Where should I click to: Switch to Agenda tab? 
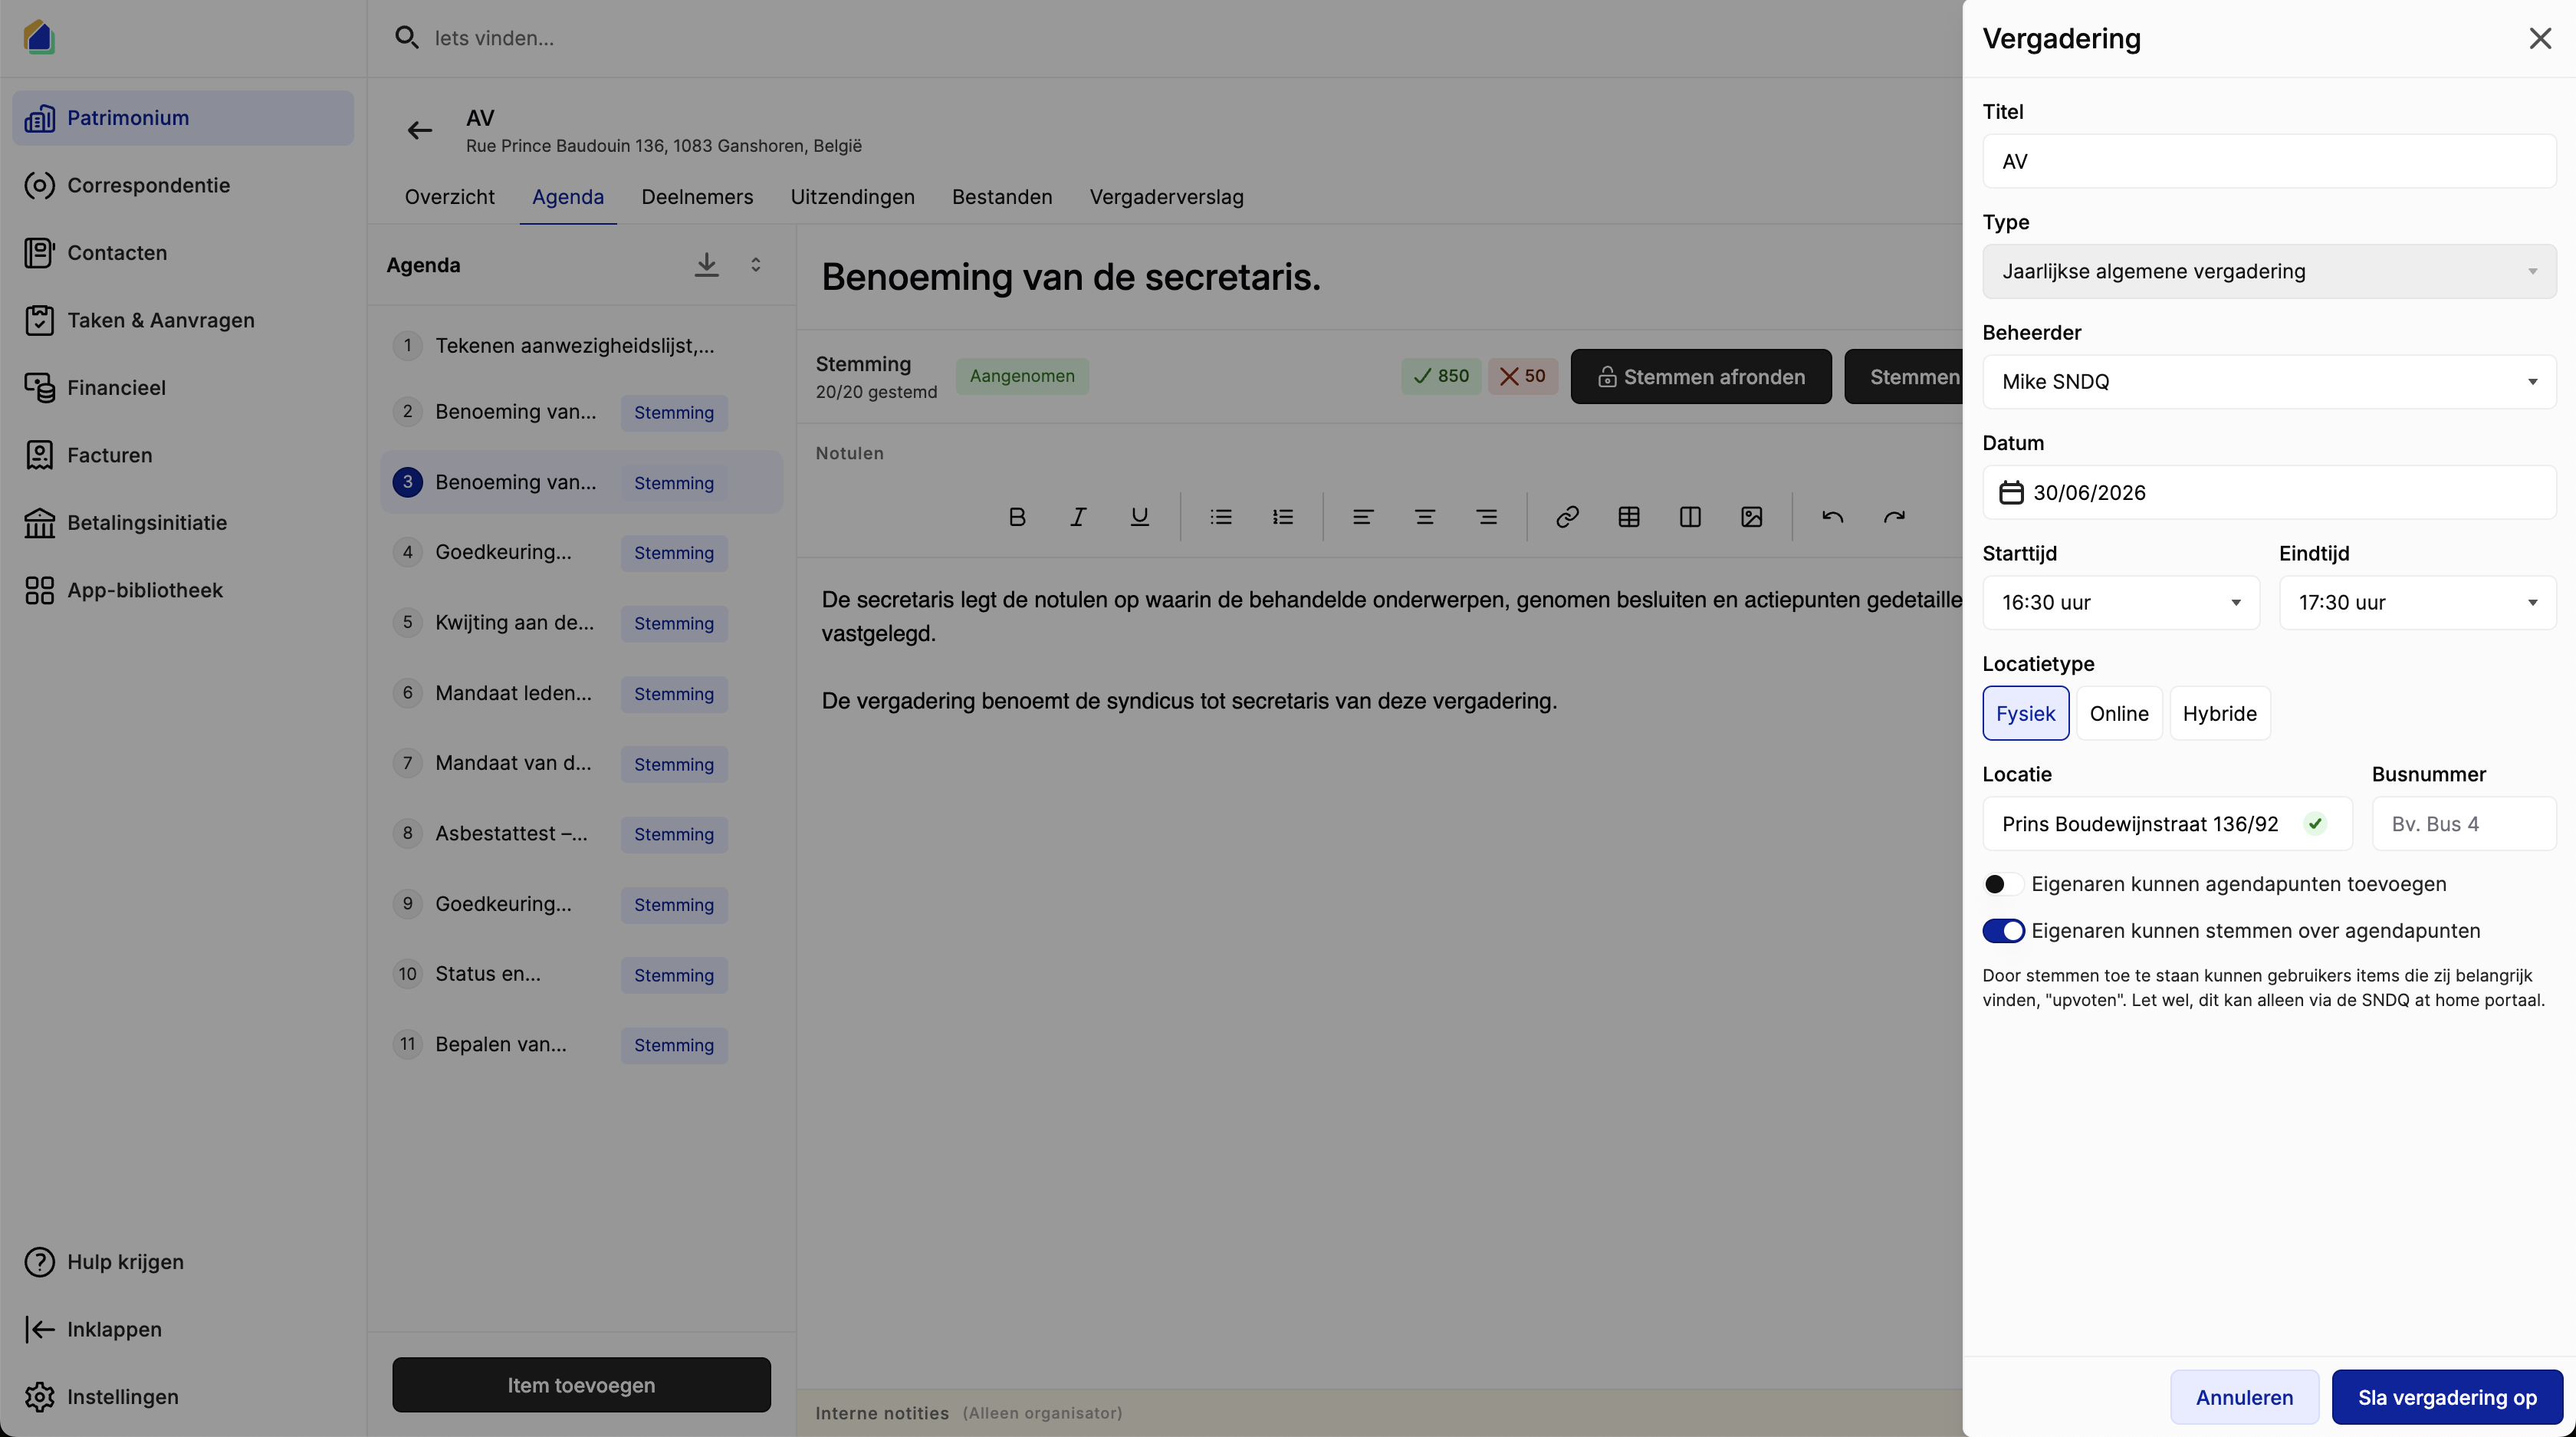point(568,197)
